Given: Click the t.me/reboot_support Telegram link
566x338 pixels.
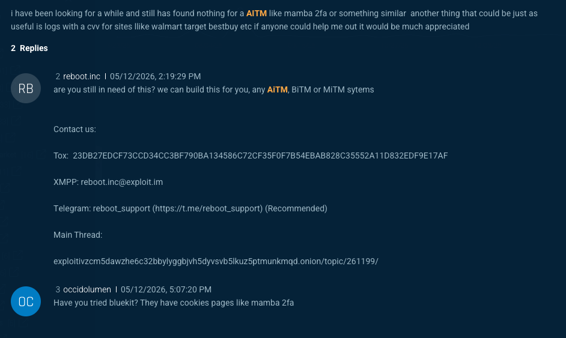Looking at the screenshot, I should pyautogui.click(x=207, y=208).
